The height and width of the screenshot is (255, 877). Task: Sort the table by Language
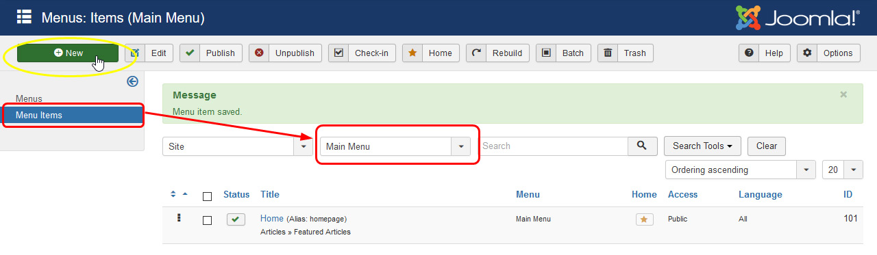point(760,195)
